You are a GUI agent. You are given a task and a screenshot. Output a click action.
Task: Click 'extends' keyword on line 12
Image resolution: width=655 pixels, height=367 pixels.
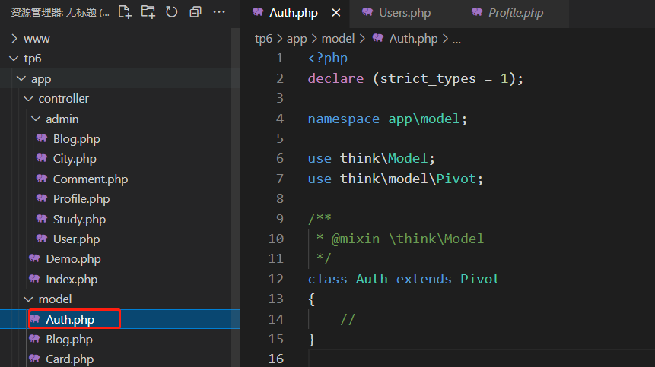pyautogui.click(x=424, y=279)
